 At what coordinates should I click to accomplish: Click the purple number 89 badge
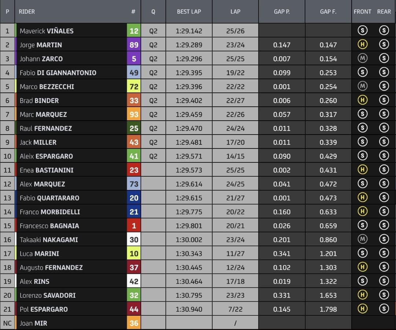pyautogui.click(x=134, y=45)
